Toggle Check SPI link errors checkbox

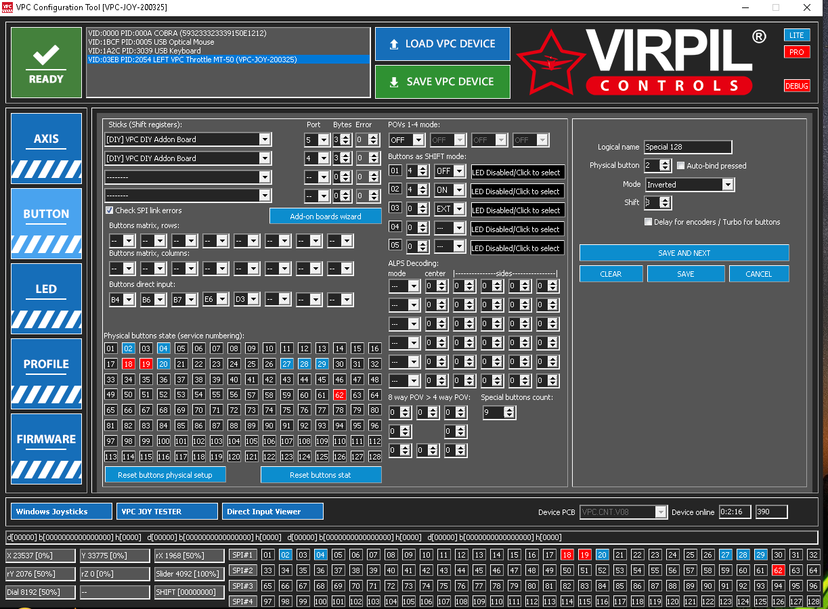[x=109, y=210]
